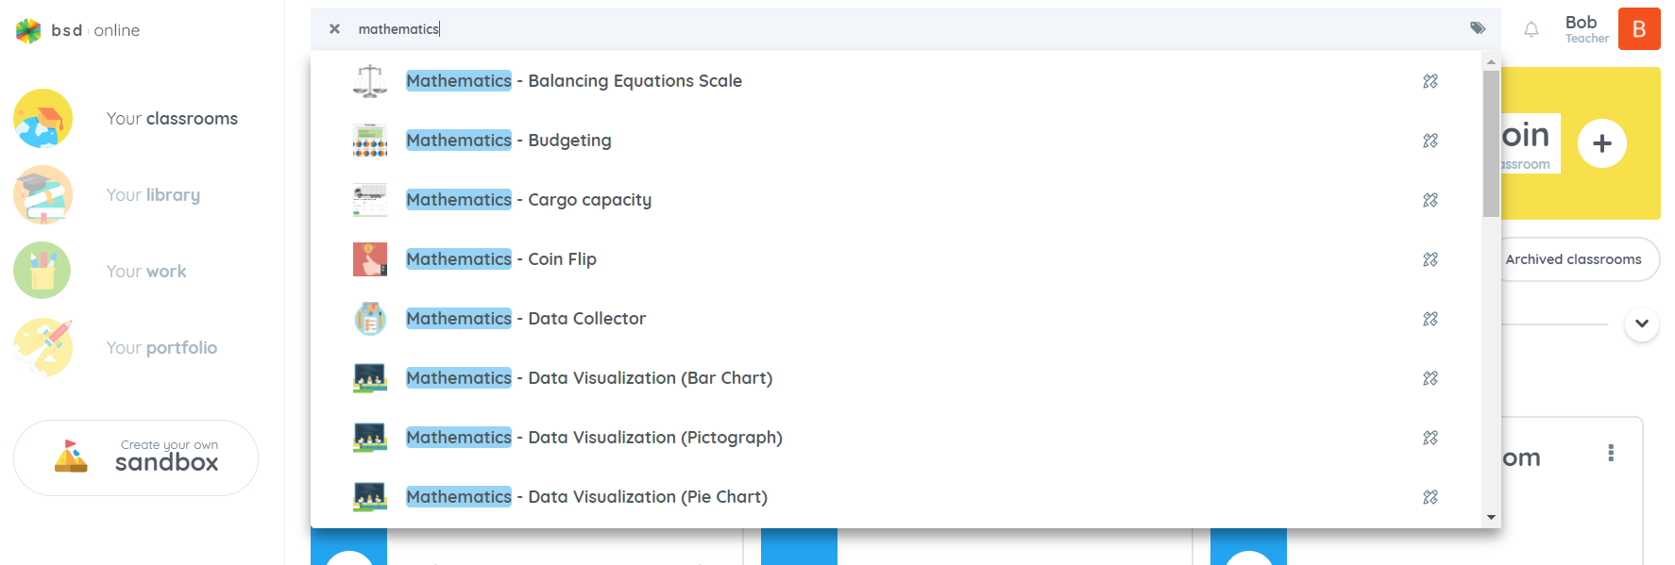Click the scroll-down arrow of results list
Viewport: 1675px width, 565px height.
(x=1491, y=517)
